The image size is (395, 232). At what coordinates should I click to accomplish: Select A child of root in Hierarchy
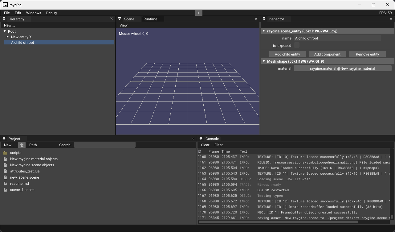coord(59,43)
